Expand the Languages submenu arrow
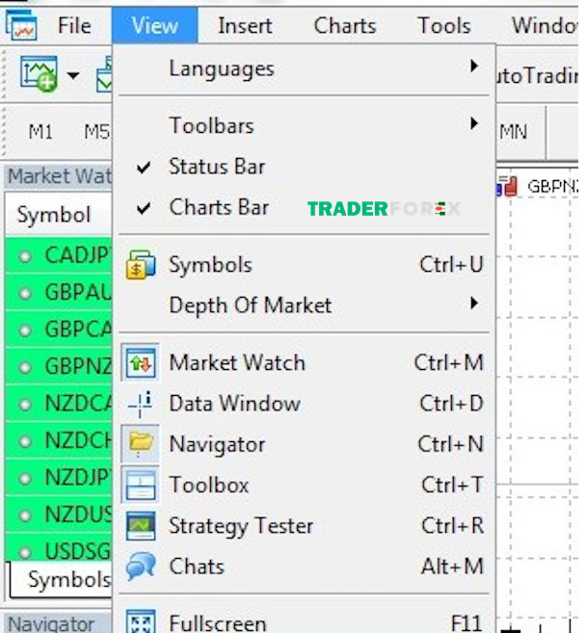 pyautogui.click(x=474, y=66)
